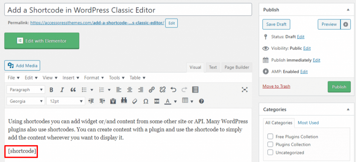
Task: Switch to the Visual editor tab
Action: click(x=195, y=67)
